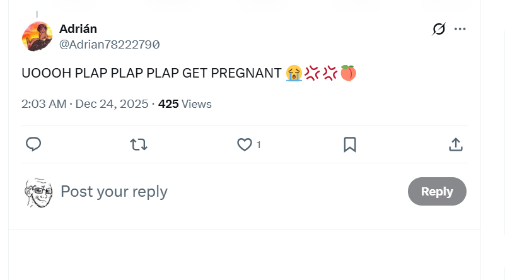Click your own avatar beside reply box
Image resolution: width=505 pixels, height=280 pixels.
coord(38,192)
